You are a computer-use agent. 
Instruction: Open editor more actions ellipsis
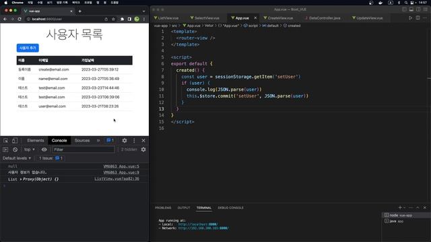pos(425,18)
